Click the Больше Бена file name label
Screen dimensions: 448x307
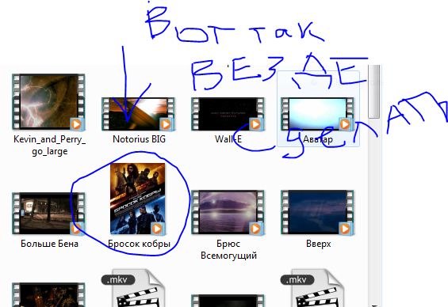[x=49, y=244]
